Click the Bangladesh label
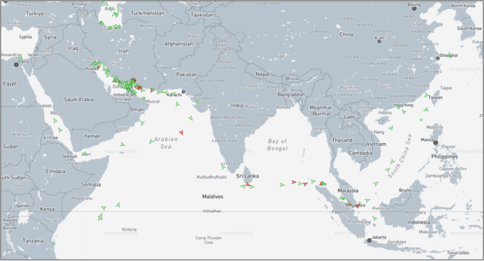The height and width of the screenshot is (261, 484). coord(291,95)
